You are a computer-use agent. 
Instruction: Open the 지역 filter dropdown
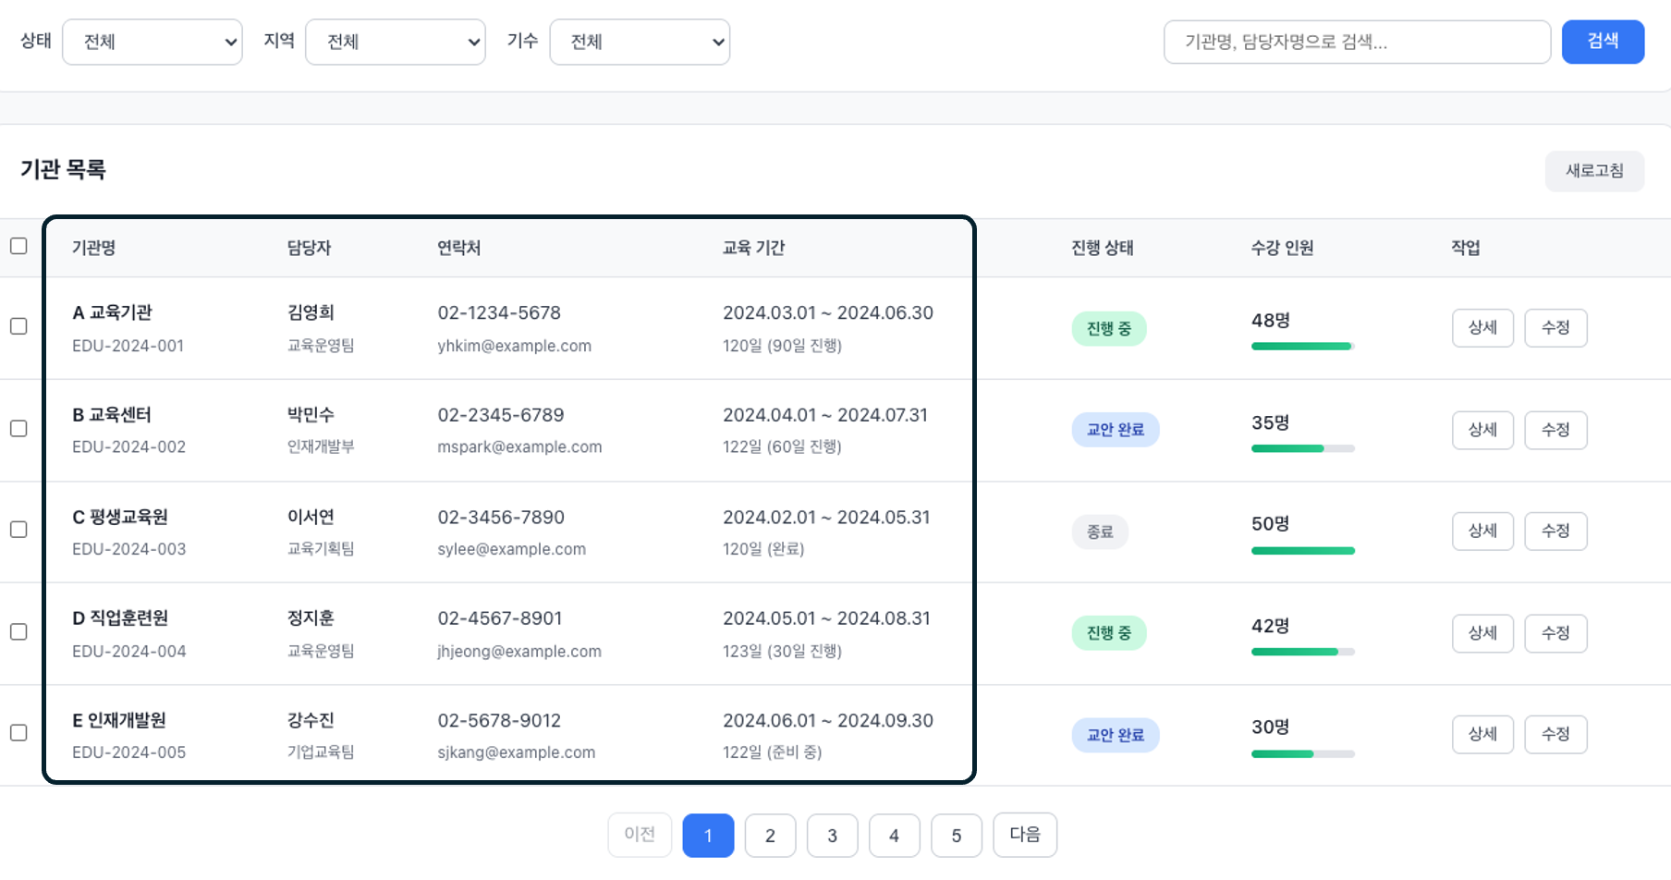396,42
